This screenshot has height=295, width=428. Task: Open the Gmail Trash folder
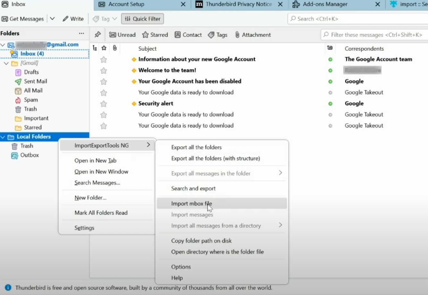pyautogui.click(x=30, y=109)
